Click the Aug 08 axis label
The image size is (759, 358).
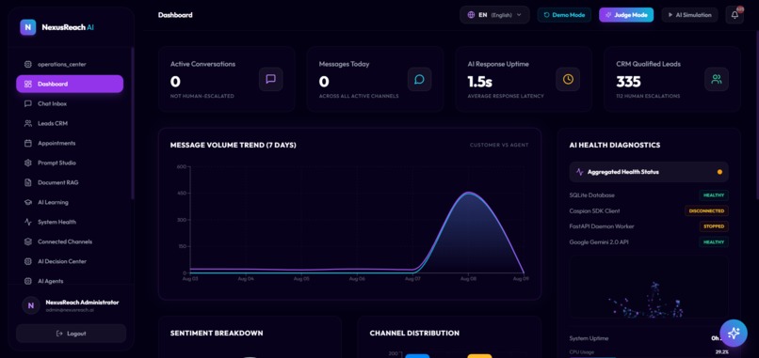pyautogui.click(x=468, y=279)
